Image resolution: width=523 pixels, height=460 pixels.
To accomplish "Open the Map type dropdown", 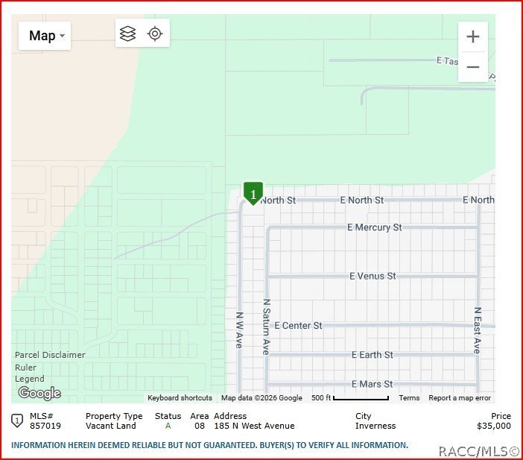I will click(45, 36).
